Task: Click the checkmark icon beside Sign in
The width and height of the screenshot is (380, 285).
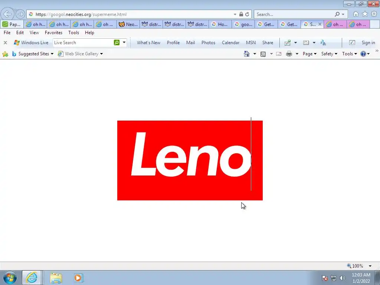Action: 352,43
